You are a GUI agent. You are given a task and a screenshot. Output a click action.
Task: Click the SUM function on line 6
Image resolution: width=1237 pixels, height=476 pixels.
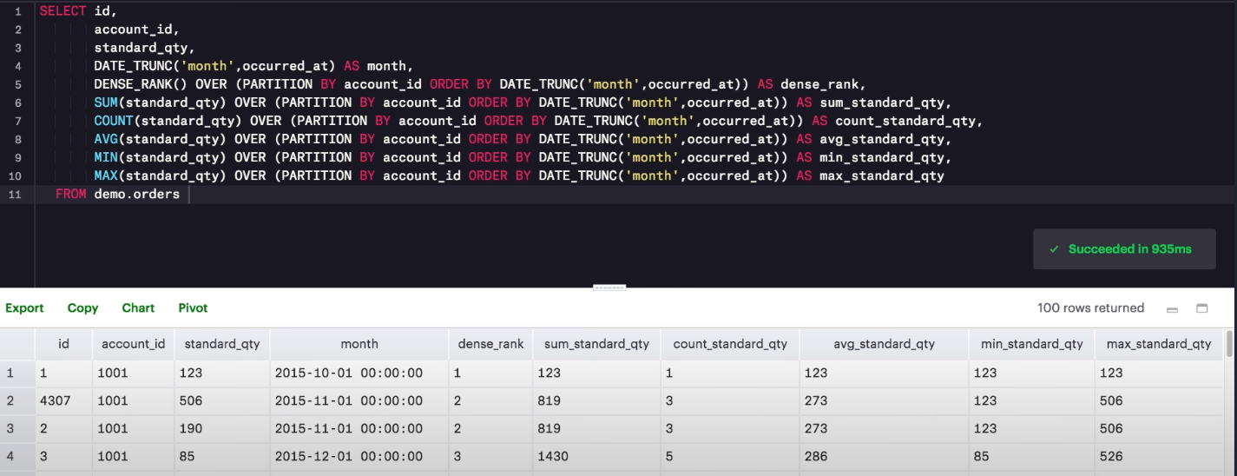pos(106,102)
